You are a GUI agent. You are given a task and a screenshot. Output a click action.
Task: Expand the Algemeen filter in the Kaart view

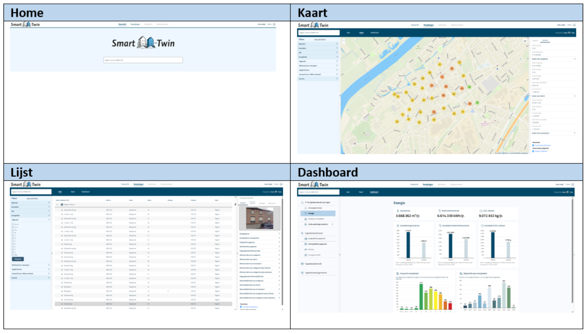(x=337, y=44)
